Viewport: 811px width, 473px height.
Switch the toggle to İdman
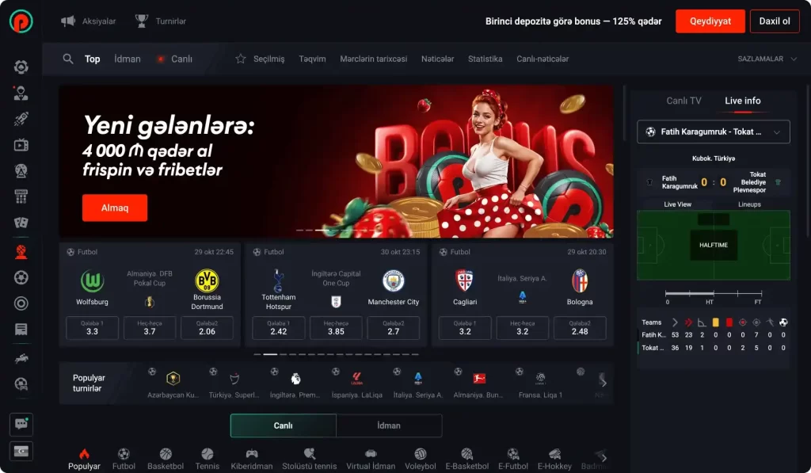[388, 425]
